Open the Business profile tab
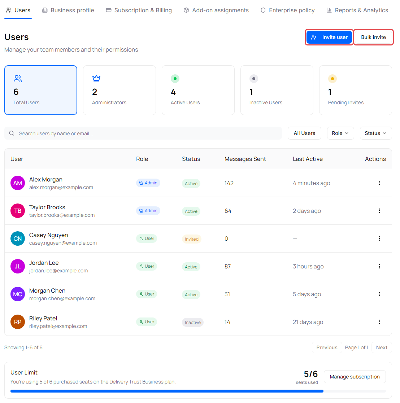Screen dimensions: 400x403 (x=68, y=10)
